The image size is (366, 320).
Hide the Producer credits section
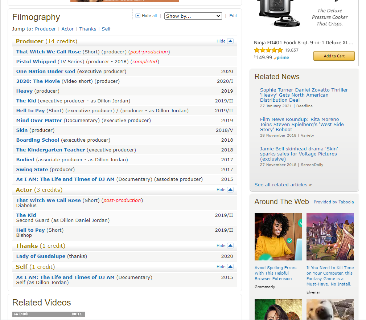pyautogui.click(x=225, y=41)
